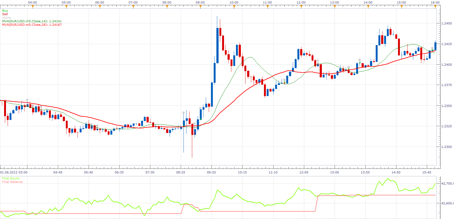Click the 09:00 orange time marker
This screenshot has height=219, width=454.
[x=200, y=7]
